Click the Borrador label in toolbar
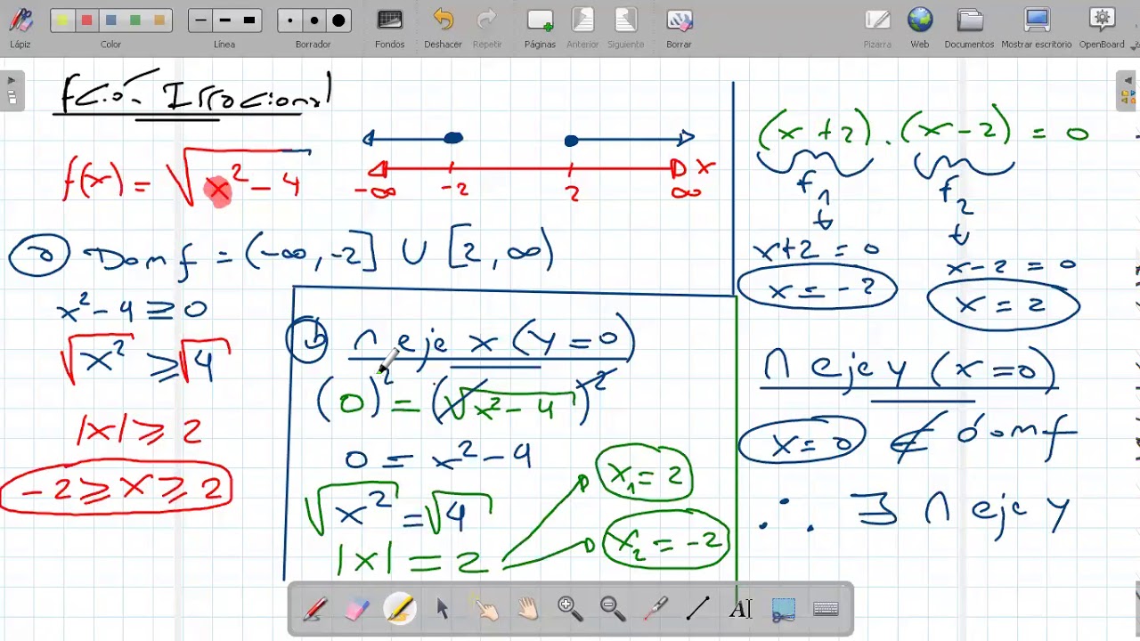The image size is (1140, 641). (x=313, y=45)
